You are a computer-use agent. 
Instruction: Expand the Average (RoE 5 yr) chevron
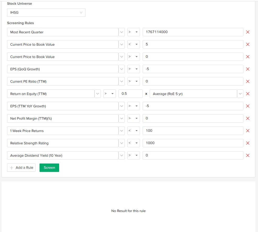click(x=240, y=94)
